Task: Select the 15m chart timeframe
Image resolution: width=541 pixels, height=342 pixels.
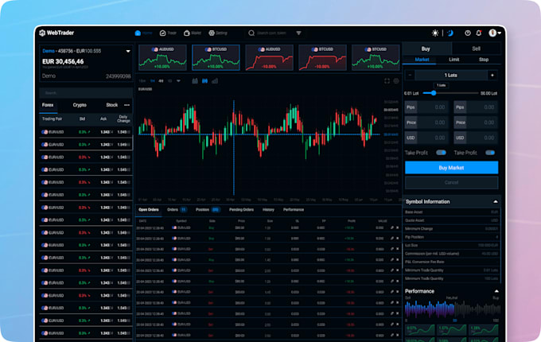Action: (x=142, y=81)
